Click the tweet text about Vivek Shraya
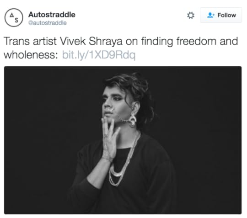Screen dimensions: 247x218 tap(121, 48)
